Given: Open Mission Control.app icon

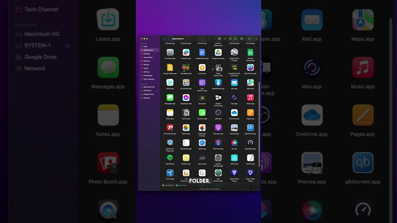Looking at the screenshot, I should click(218, 98).
